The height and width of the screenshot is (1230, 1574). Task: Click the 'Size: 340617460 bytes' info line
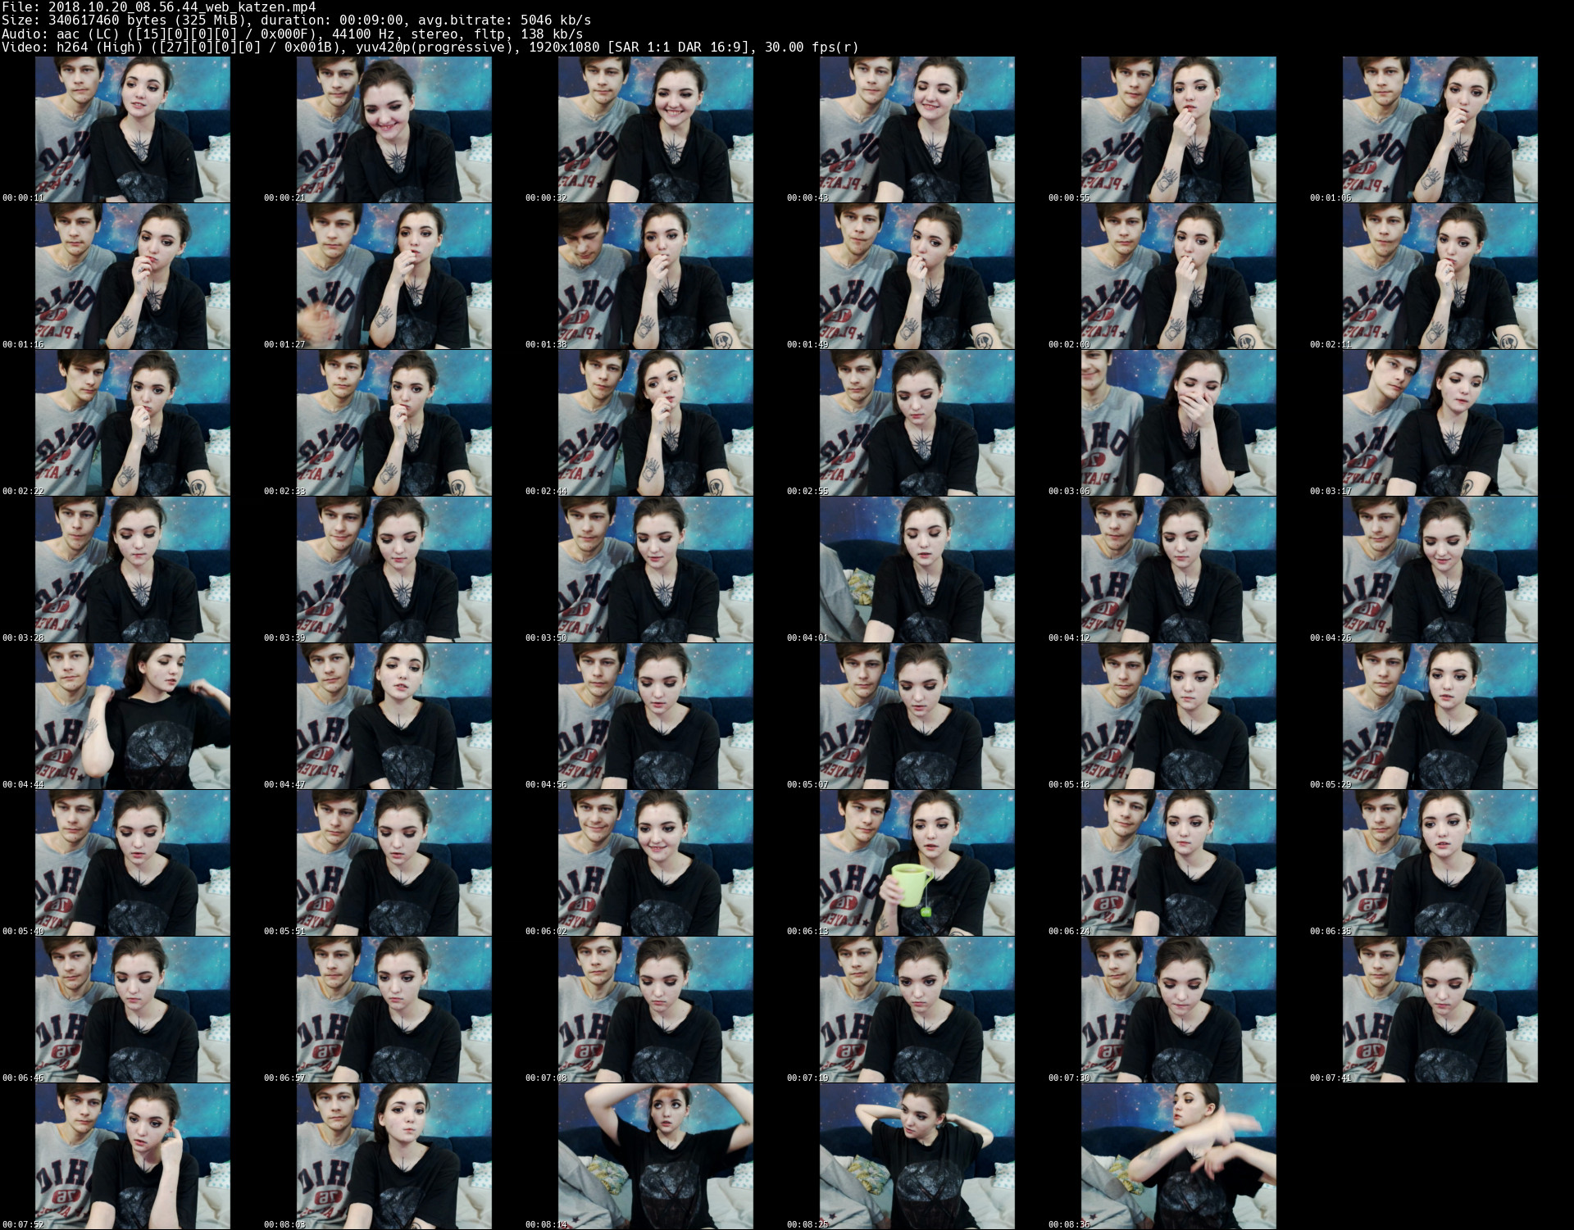click(296, 20)
